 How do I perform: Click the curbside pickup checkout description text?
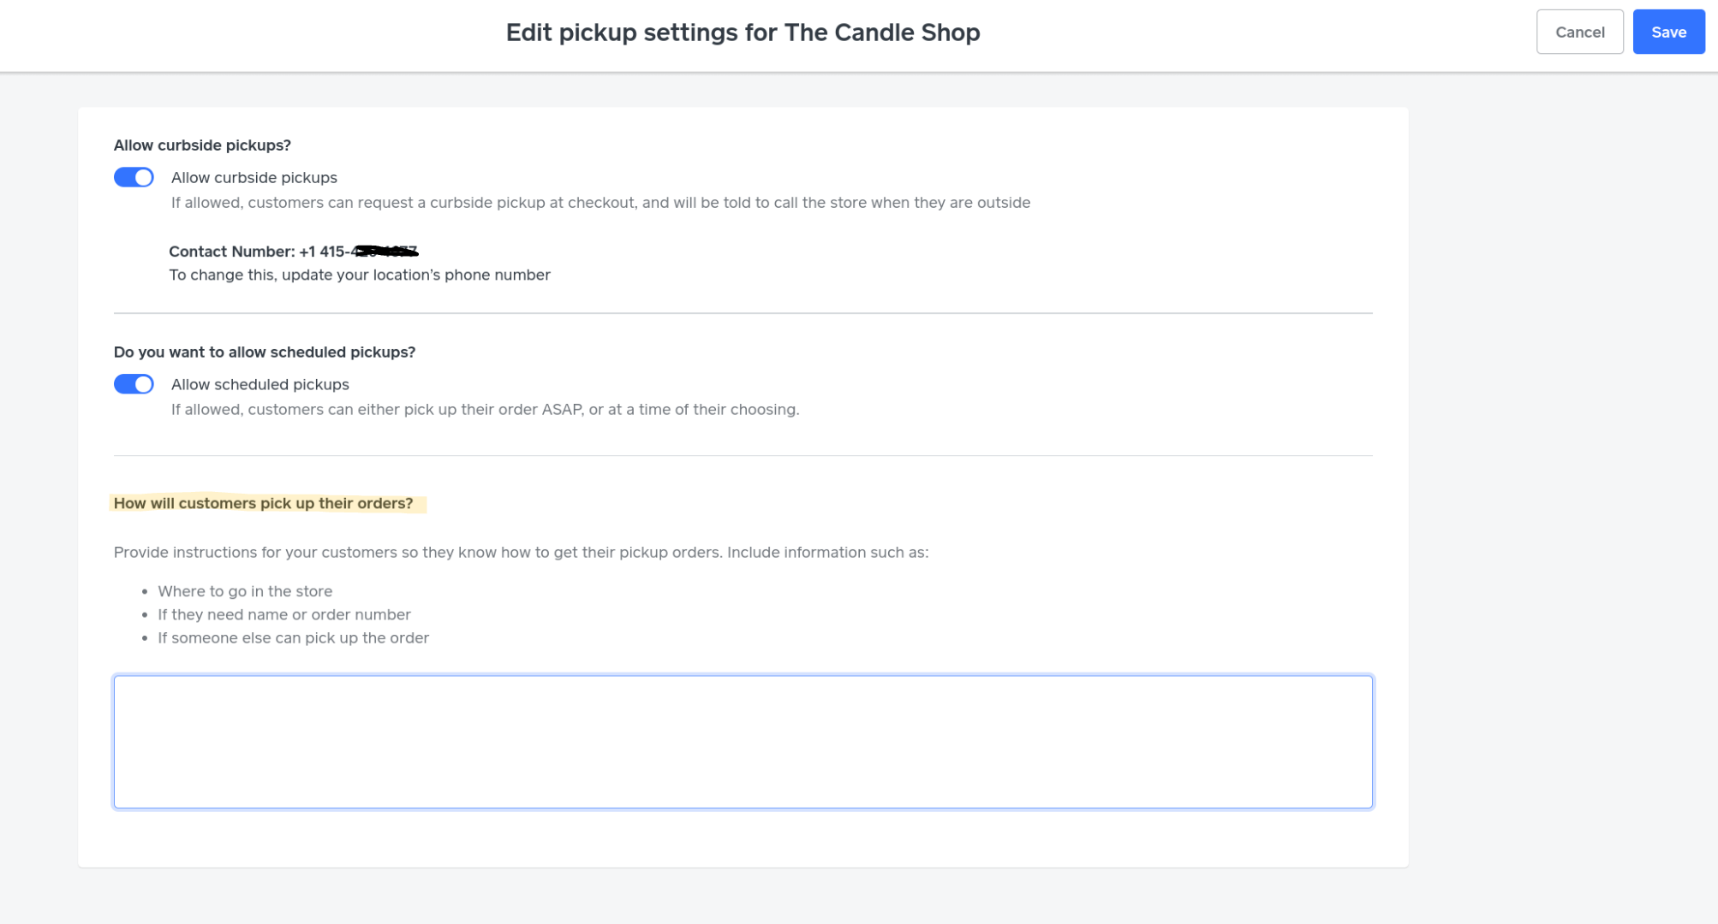[600, 203]
